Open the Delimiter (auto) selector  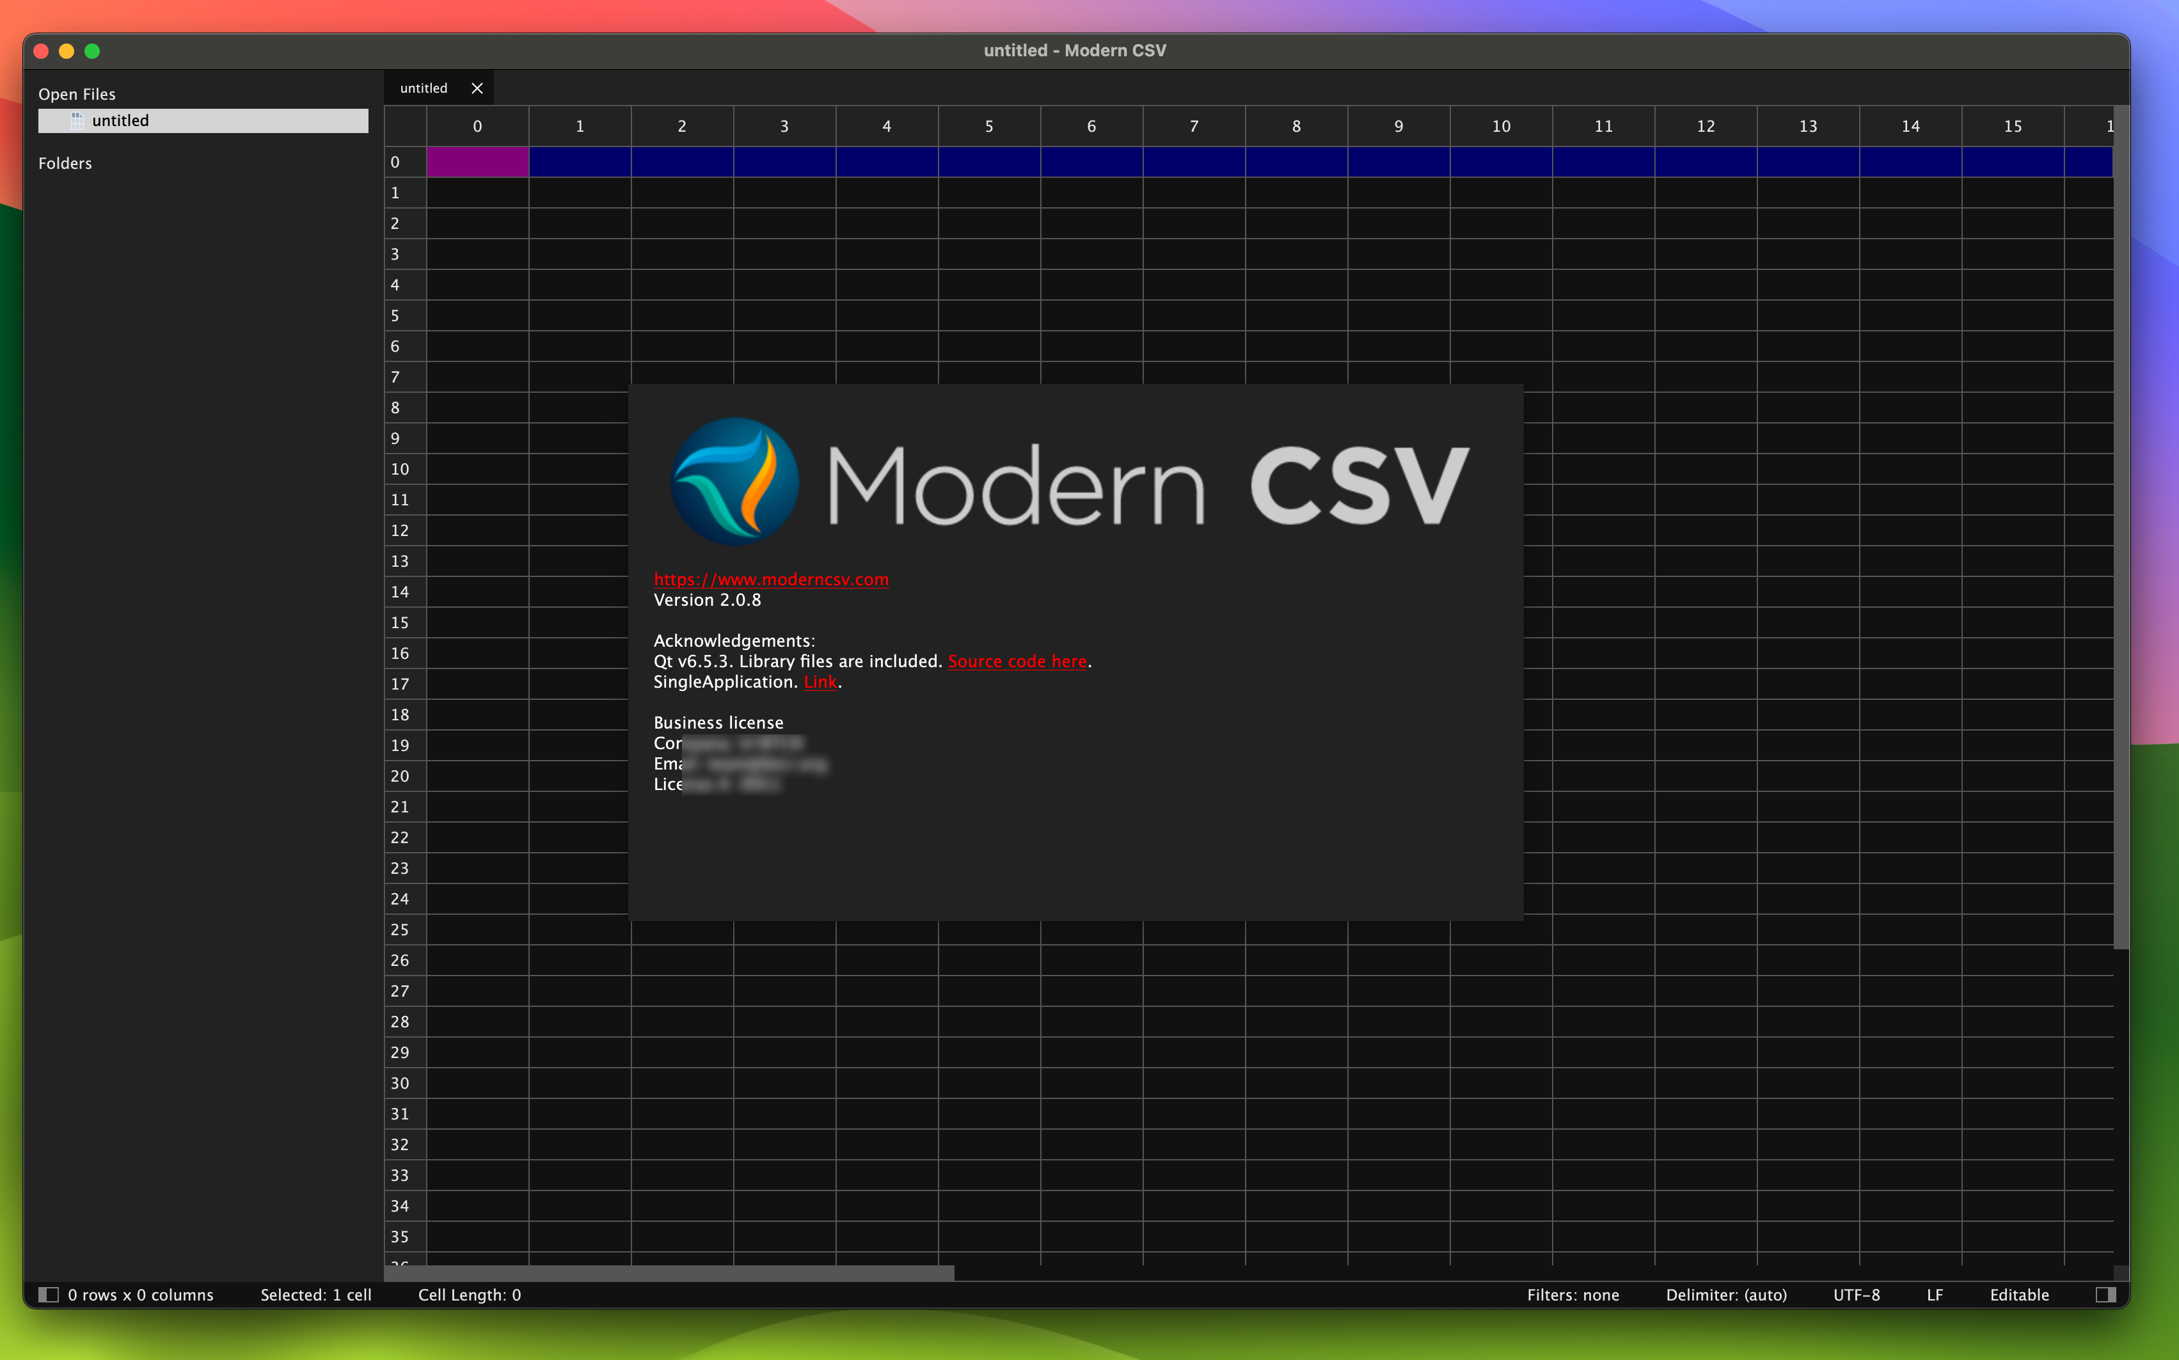[1726, 1294]
